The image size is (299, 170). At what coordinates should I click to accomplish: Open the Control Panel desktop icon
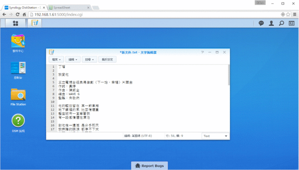[18, 68]
